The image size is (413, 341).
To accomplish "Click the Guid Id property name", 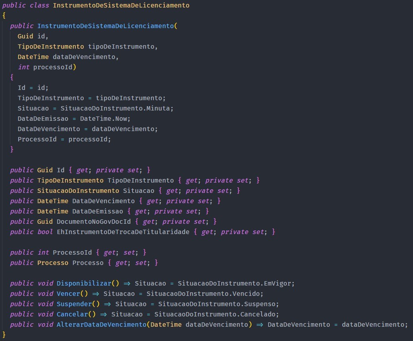I will [x=61, y=170].
